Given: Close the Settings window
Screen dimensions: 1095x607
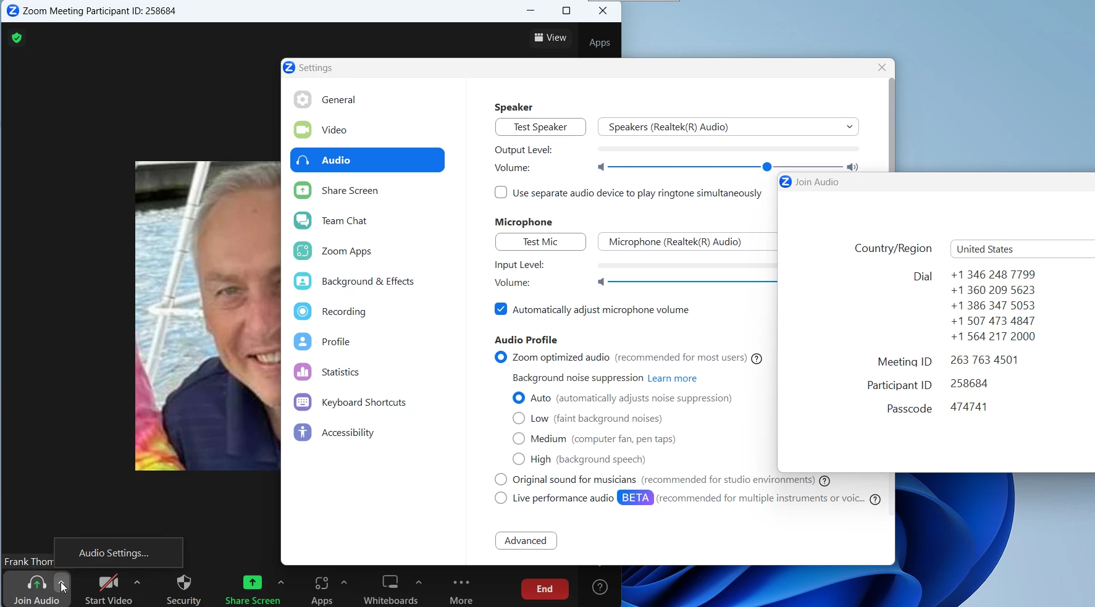Looking at the screenshot, I should [x=882, y=68].
